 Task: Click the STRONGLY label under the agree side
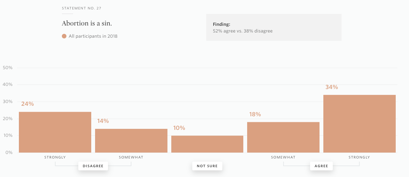(x=359, y=157)
